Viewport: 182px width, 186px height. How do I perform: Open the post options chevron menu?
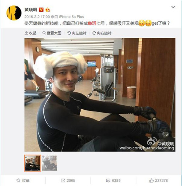173,7
